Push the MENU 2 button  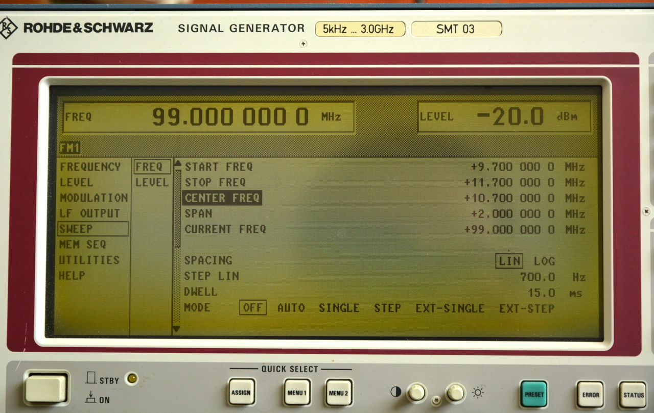(339, 392)
